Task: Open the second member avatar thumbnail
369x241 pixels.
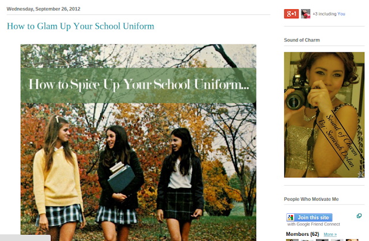Action: (307, 240)
